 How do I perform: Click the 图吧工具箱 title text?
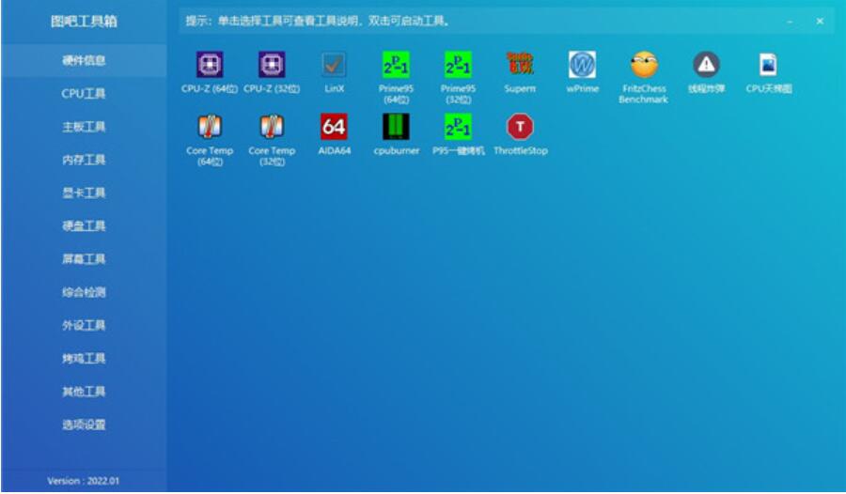84,22
